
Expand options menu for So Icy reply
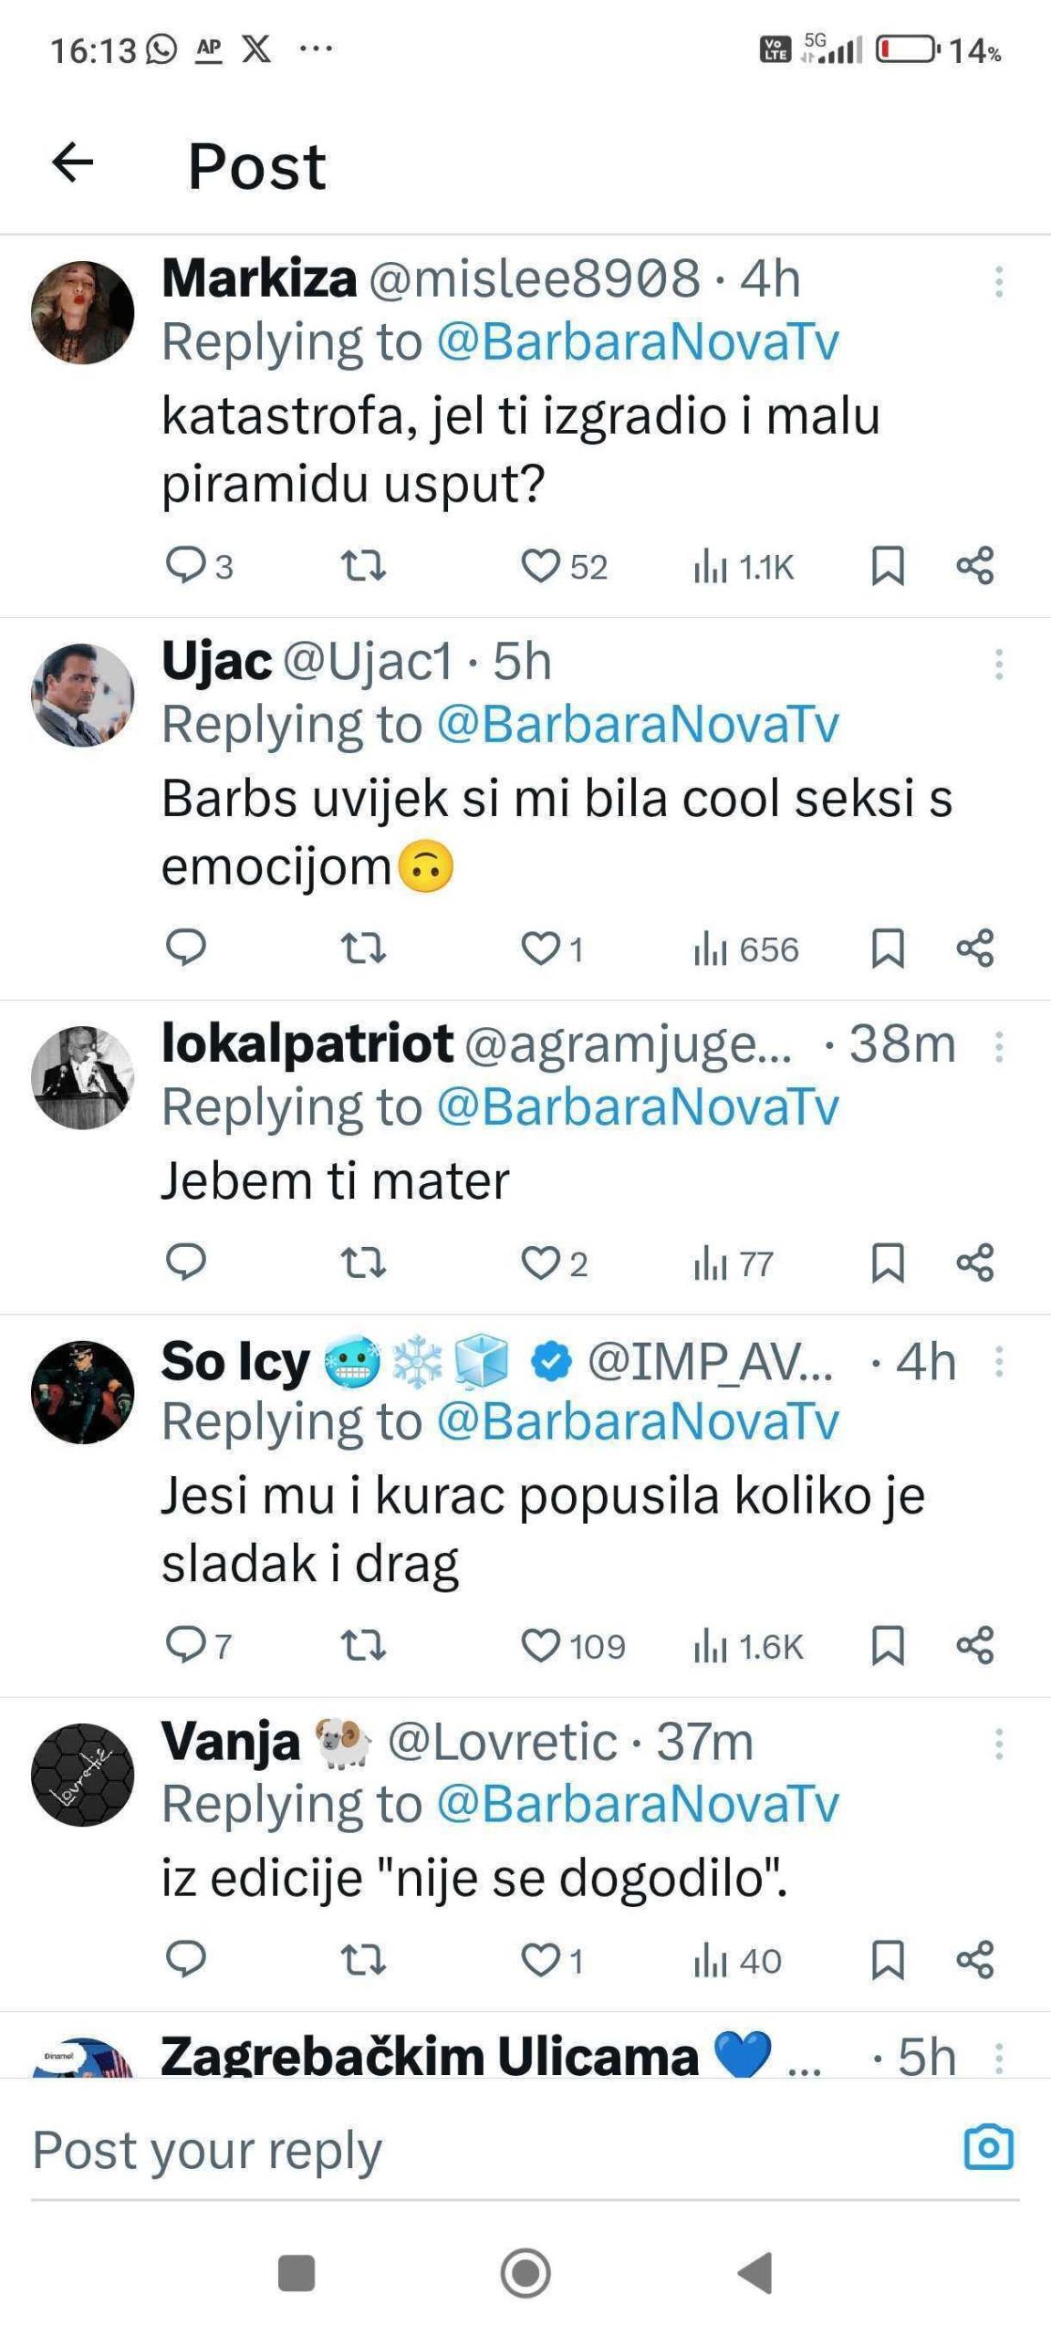999,1362
